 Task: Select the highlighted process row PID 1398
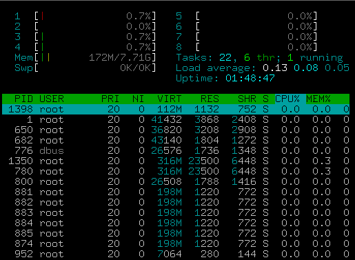point(176,109)
